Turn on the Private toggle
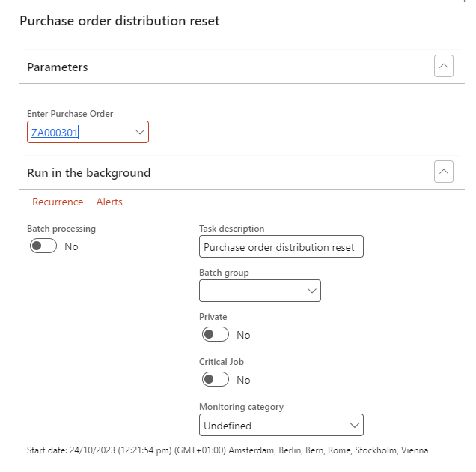 (x=216, y=335)
